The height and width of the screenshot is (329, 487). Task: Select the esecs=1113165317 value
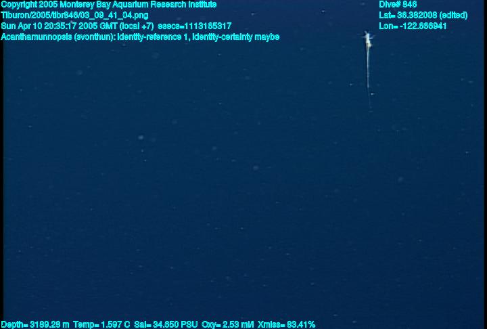tap(194, 26)
